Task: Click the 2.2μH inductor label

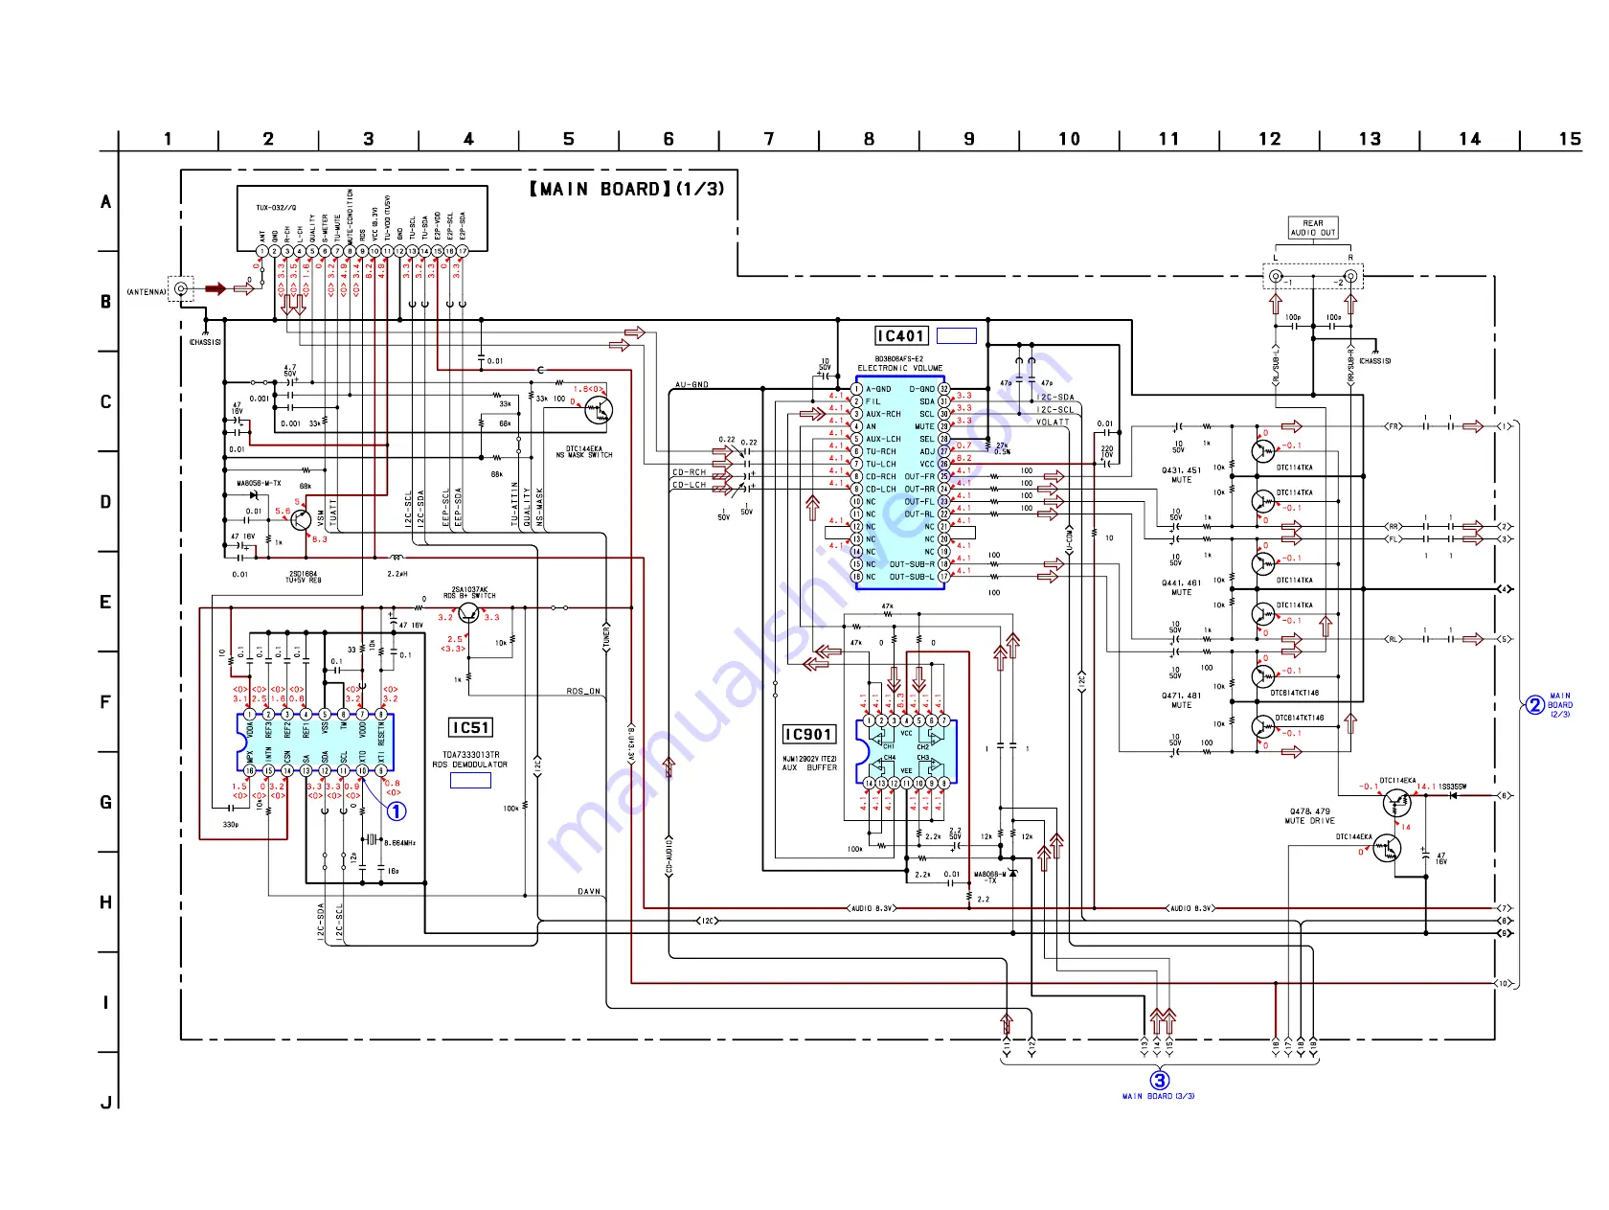Action: tap(397, 574)
